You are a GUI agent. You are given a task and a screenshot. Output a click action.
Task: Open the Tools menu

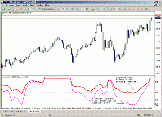pos(32,5)
